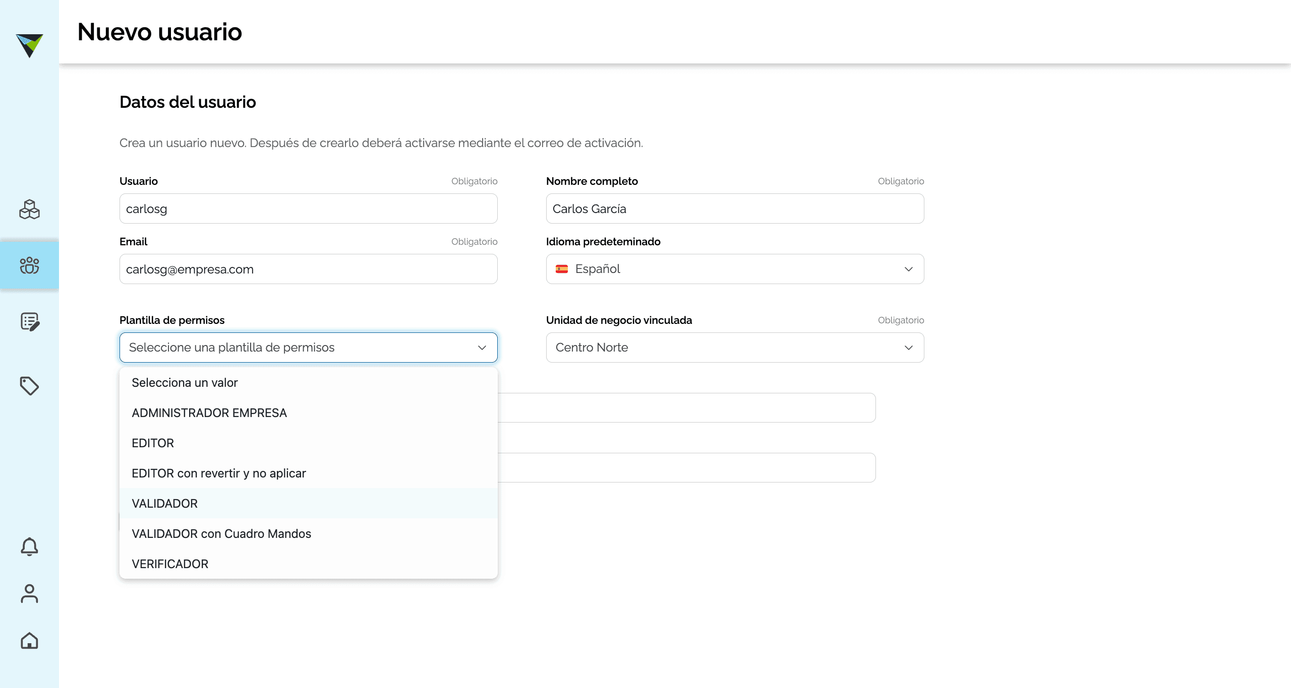
Task: Expand Plantilla de permisos dropdown
Action: tap(309, 348)
